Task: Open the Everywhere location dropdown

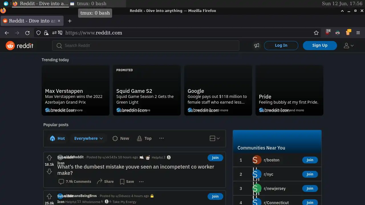Action: point(88,138)
